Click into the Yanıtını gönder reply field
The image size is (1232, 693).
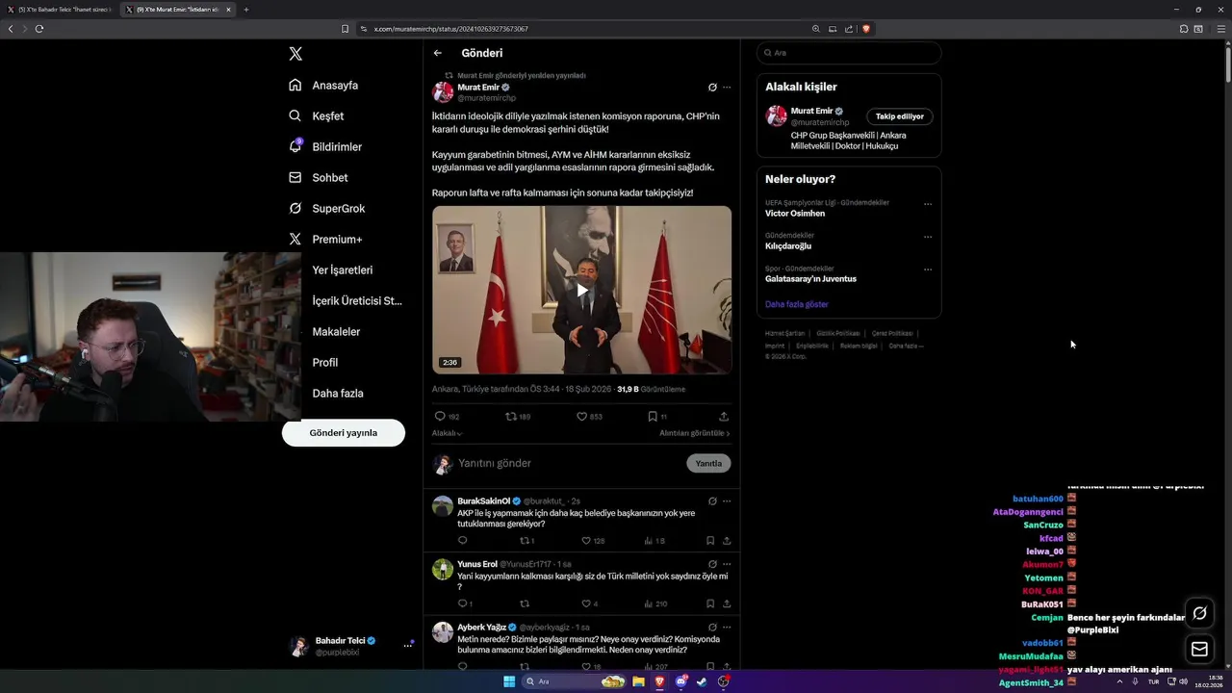(568, 463)
